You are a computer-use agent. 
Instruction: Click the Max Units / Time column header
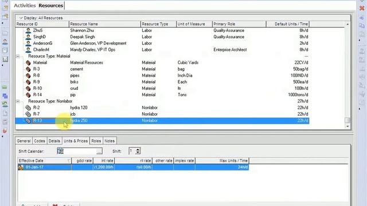click(222, 161)
